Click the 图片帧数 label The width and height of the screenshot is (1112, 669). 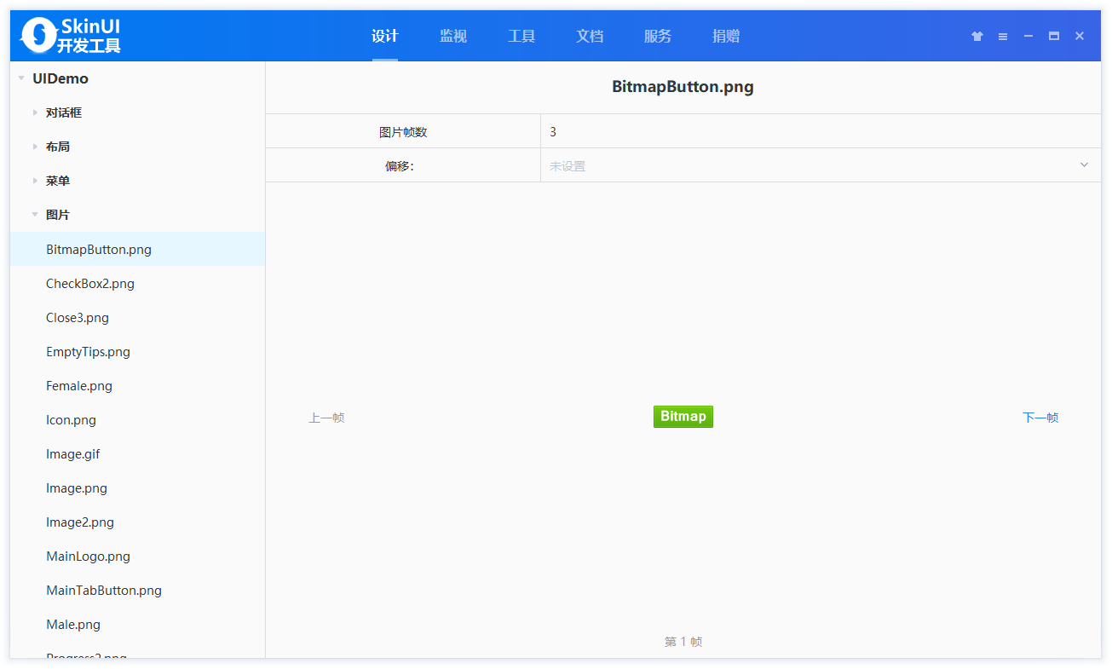click(403, 132)
